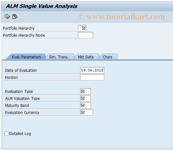The image size is (173, 150).
Task: Click the Horizon input field
Action: coord(92,77)
